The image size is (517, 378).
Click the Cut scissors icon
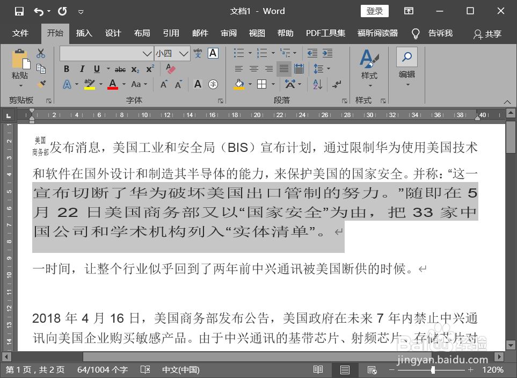[41, 54]
